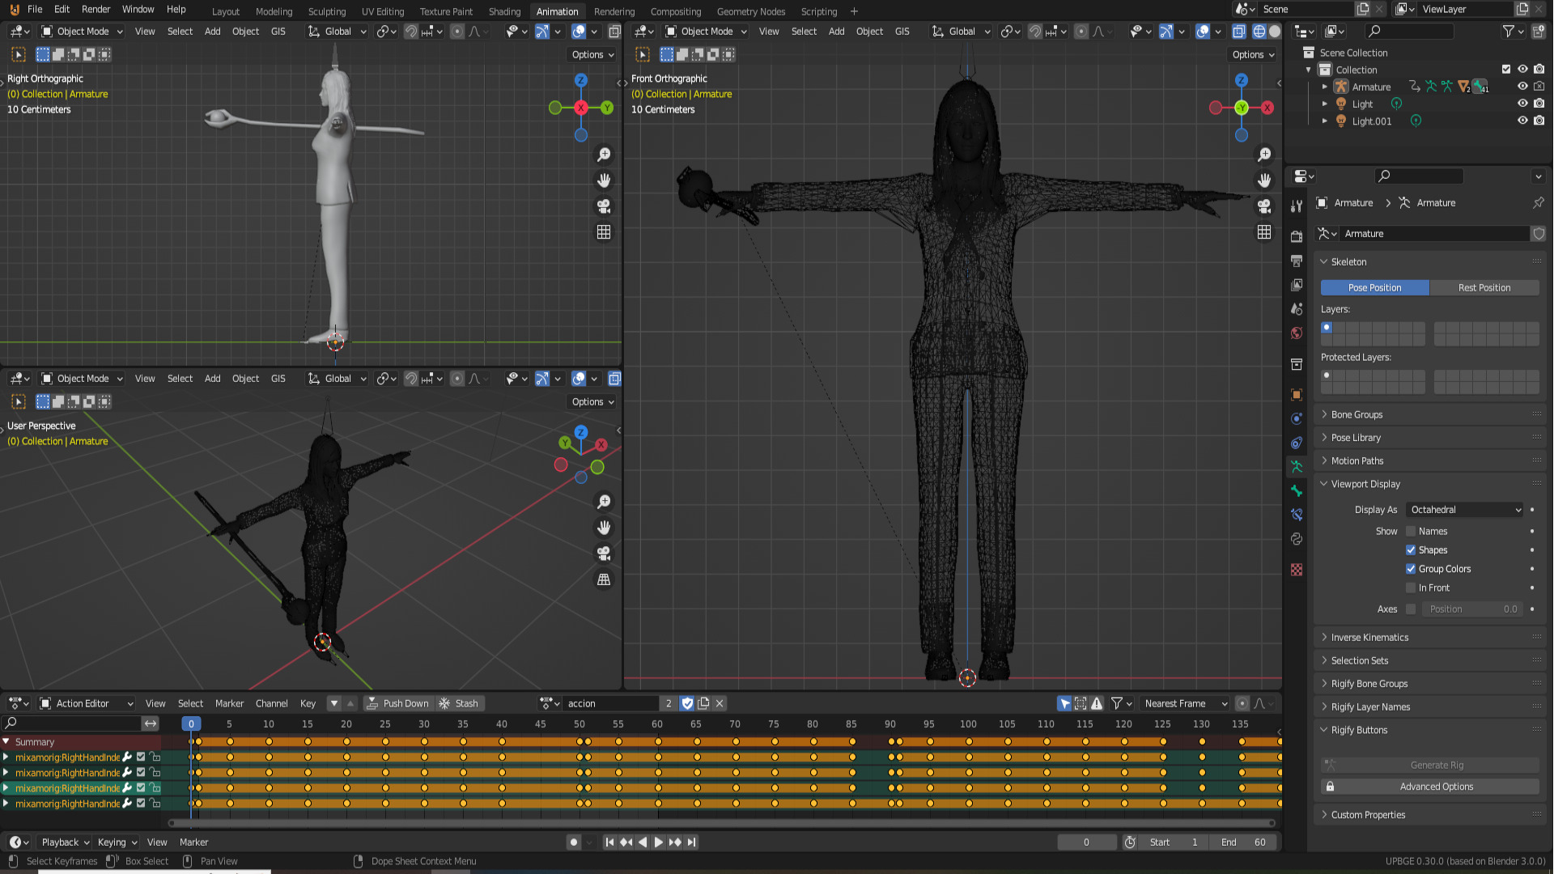
Task: Open the Texture properties tab
Action: [1297, 570]
